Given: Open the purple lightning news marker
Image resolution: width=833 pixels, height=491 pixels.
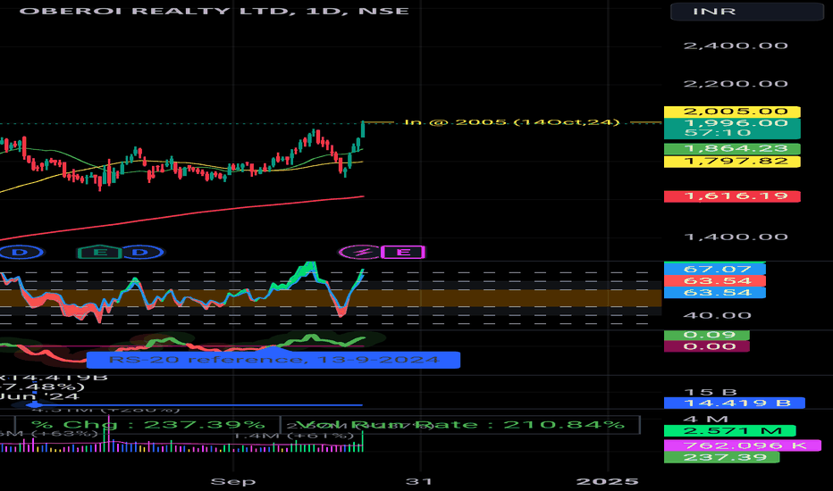Looking at the screenshot, I should tap(362, 252).
